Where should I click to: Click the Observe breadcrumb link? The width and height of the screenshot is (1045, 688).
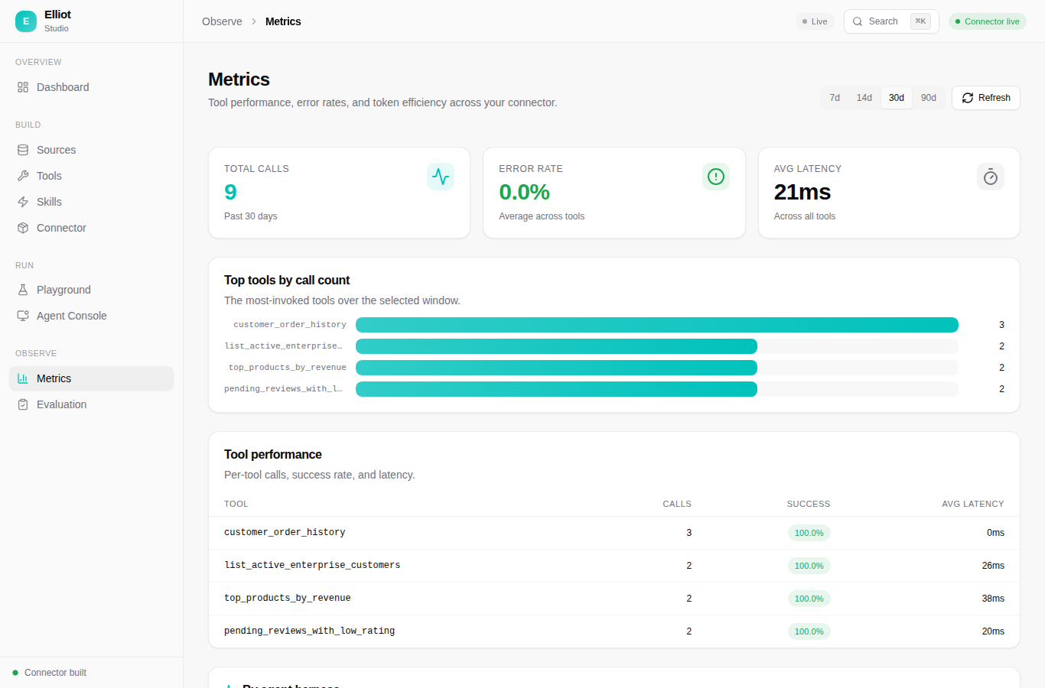click(222, 21)
